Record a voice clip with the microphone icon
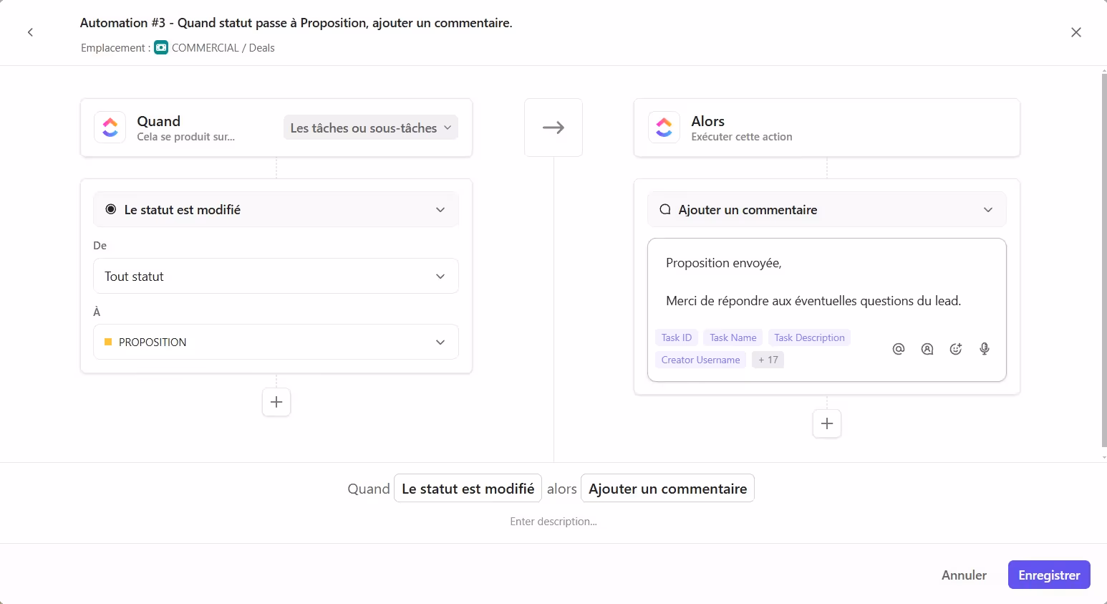 [985, 349]
